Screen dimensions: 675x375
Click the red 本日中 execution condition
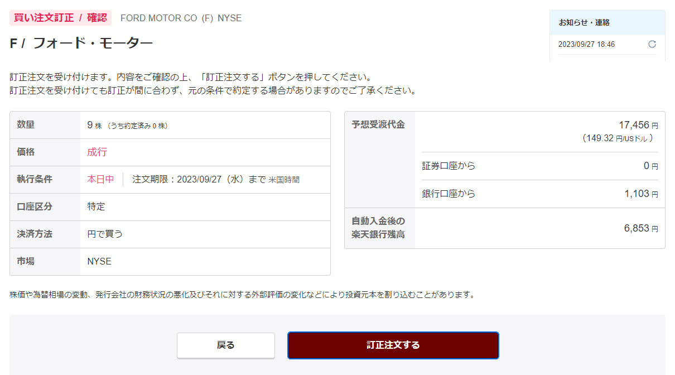100,179
